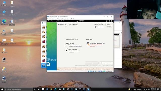Click weather widget 27°C Muy soleado
161x91 pixels.
coord(135,89)
